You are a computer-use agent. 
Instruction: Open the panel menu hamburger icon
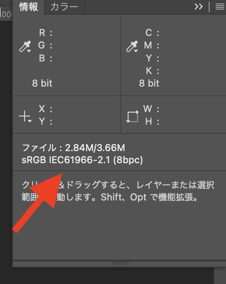(x=220, y=7)
